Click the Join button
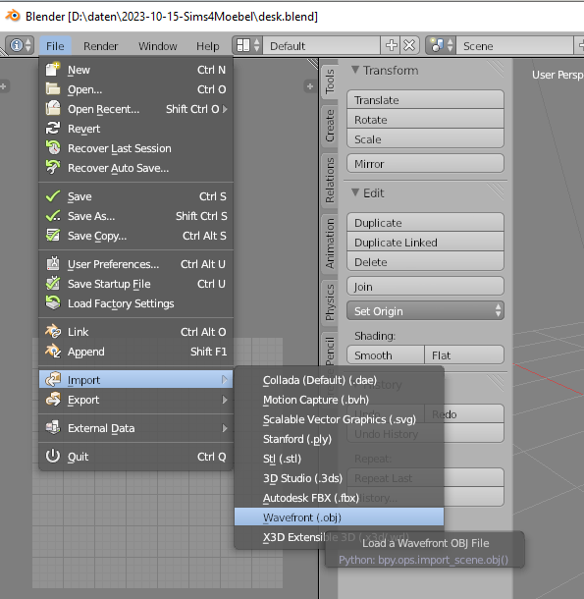 (x=425, y=286)
